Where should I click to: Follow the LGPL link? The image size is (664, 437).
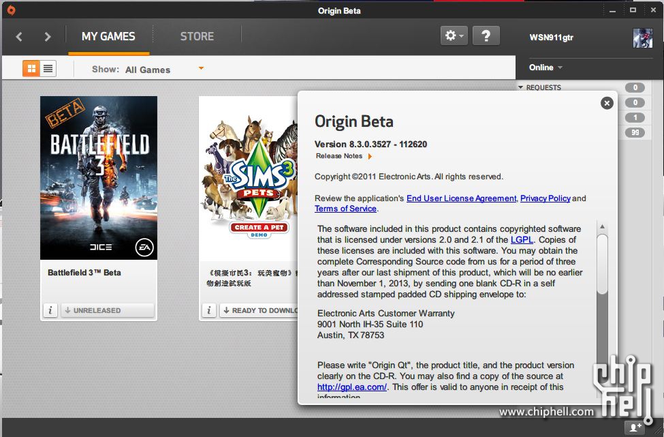tap(522, 239)
